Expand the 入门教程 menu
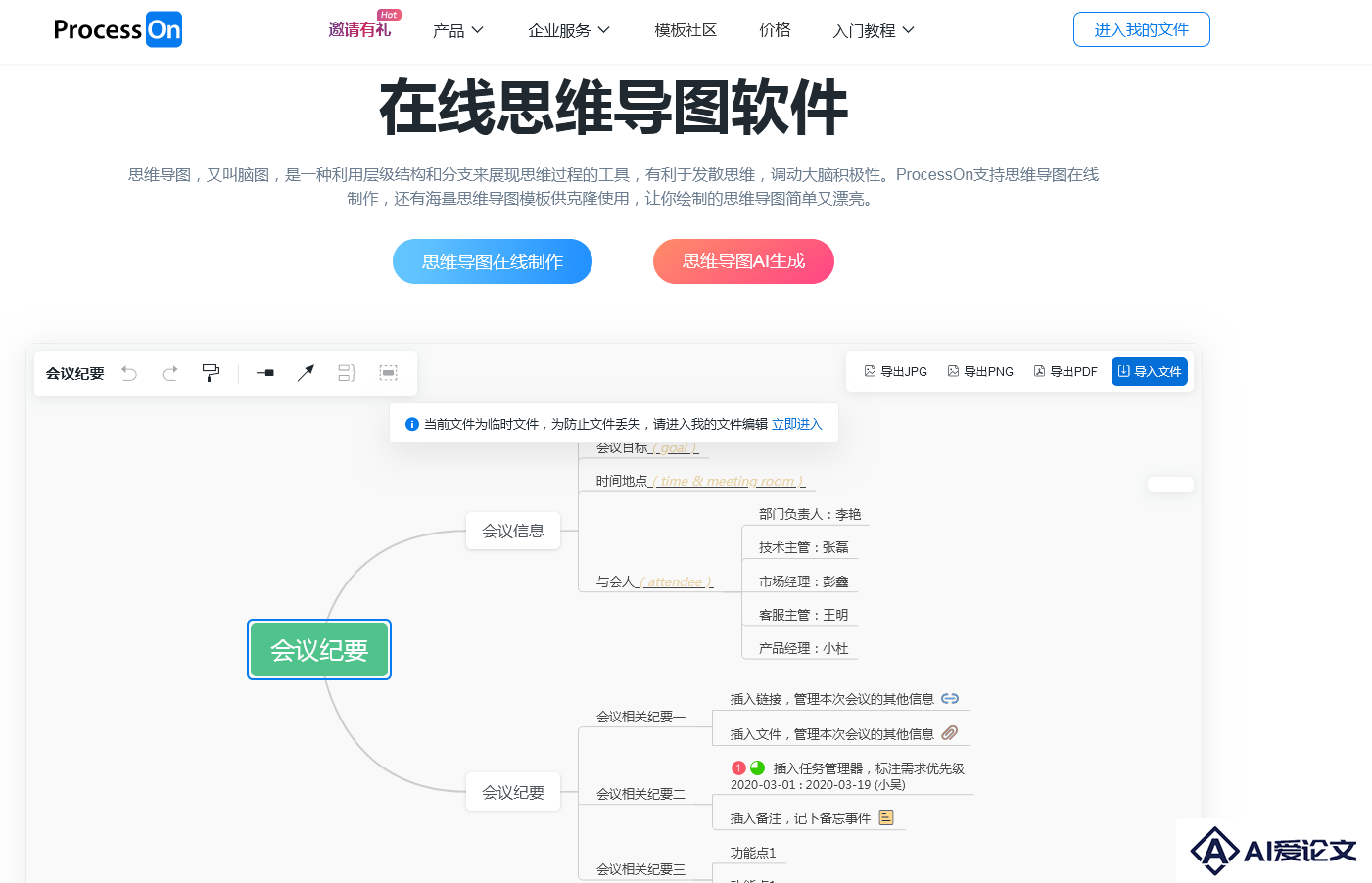 pos(874,30)
